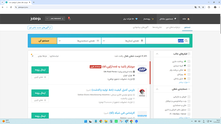Image resolution: width=221 pixels, height=124 pixels.
Task: Show hidden system tray icons
Action: coord(192,121)
